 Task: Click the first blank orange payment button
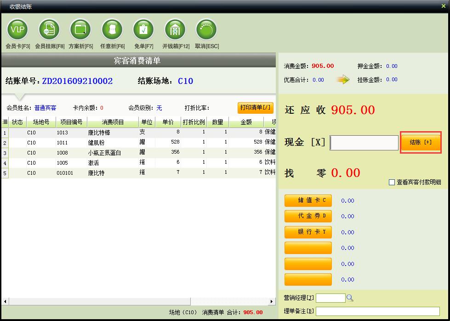pos(308,248)
